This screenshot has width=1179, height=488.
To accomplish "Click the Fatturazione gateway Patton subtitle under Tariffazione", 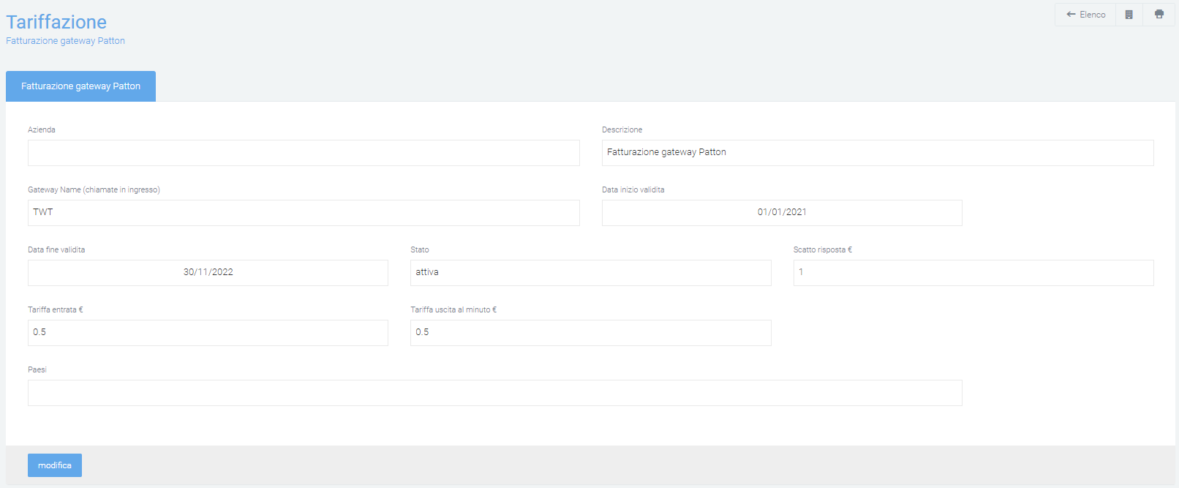I will pyautogui.click(x=65, y=41).
